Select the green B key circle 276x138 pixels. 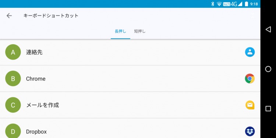point(13,78)
